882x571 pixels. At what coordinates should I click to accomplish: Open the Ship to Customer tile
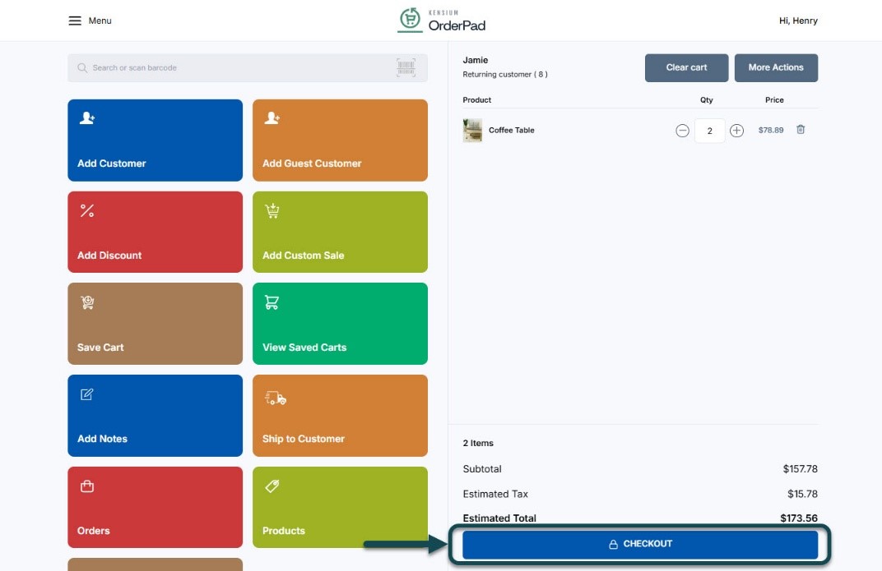[x=341, y=416]
